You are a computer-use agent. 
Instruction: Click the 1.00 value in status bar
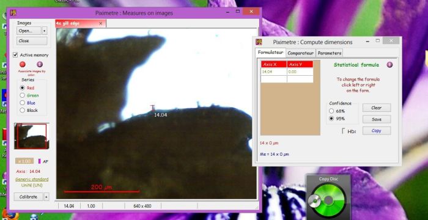click(x=91, y=206)
